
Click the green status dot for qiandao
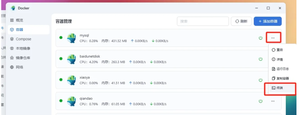(x=61, y=101)
